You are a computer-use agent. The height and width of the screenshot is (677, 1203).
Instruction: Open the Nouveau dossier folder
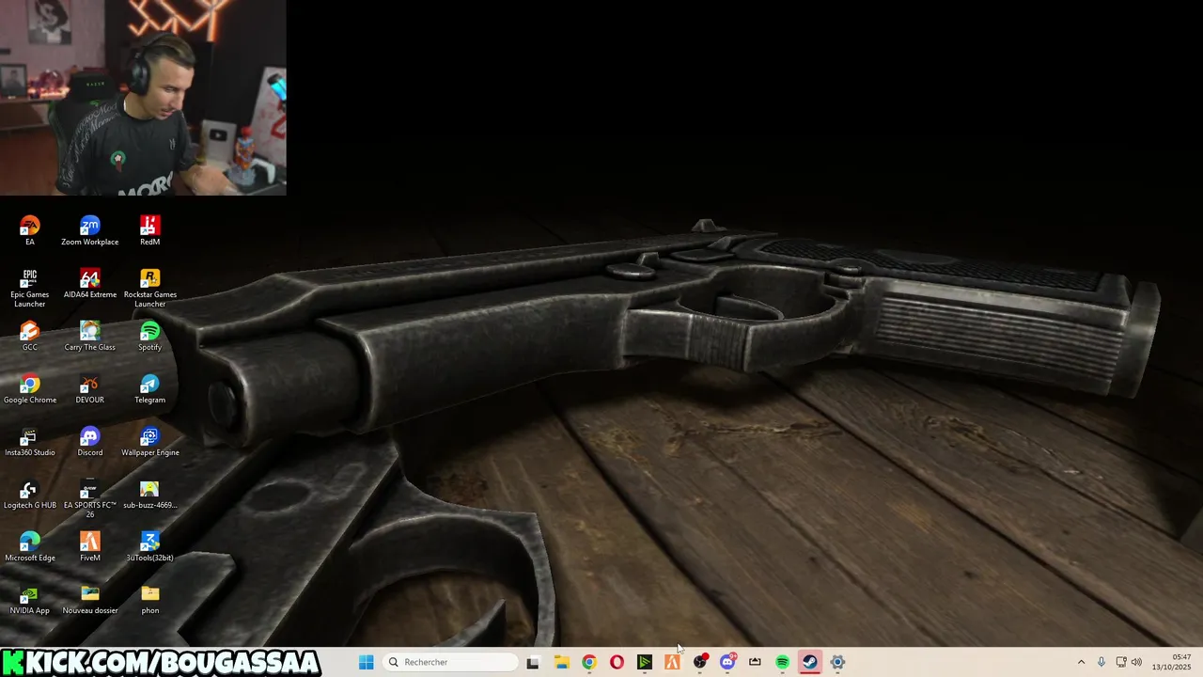90,599
